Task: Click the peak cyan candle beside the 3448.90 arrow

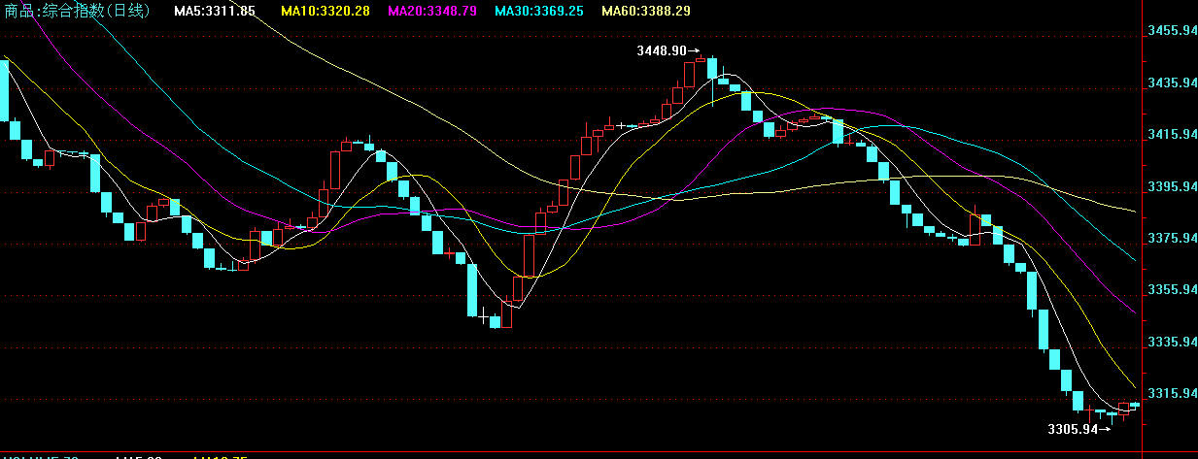Action: [x=712, y=68]
